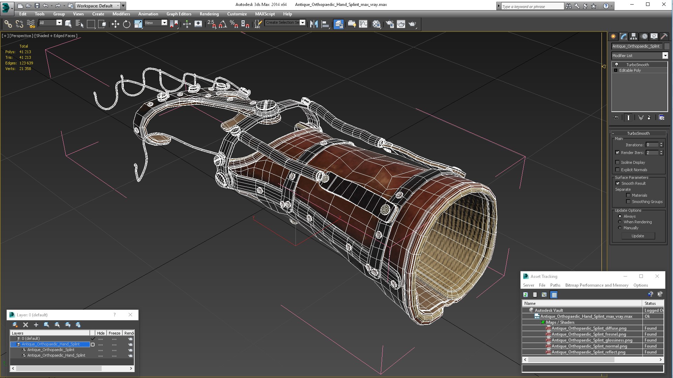Enable Explicit Normals checkbox
The image size is (673, 378).
click(x=617, y=170)
